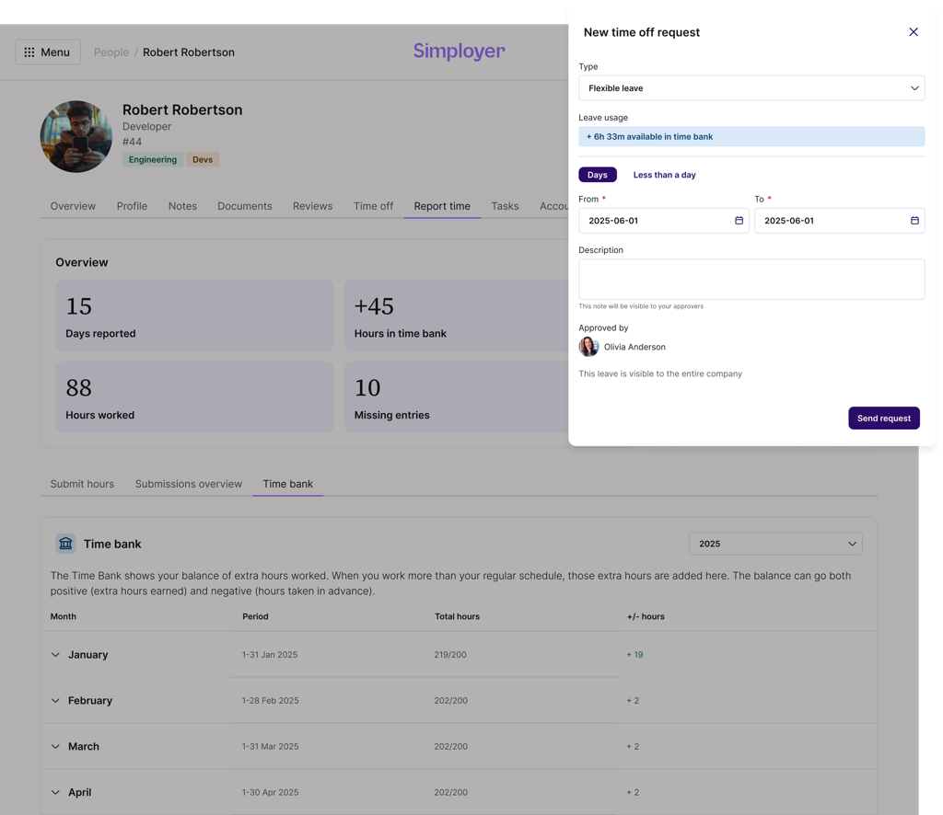Switch to the Notes tab

pos(182,206)
